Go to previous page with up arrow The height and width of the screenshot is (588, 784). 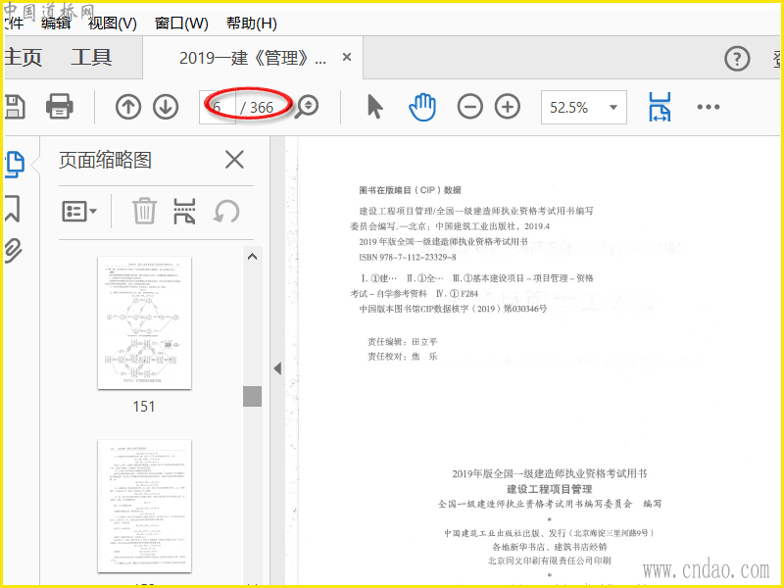[x=128, y=107]
